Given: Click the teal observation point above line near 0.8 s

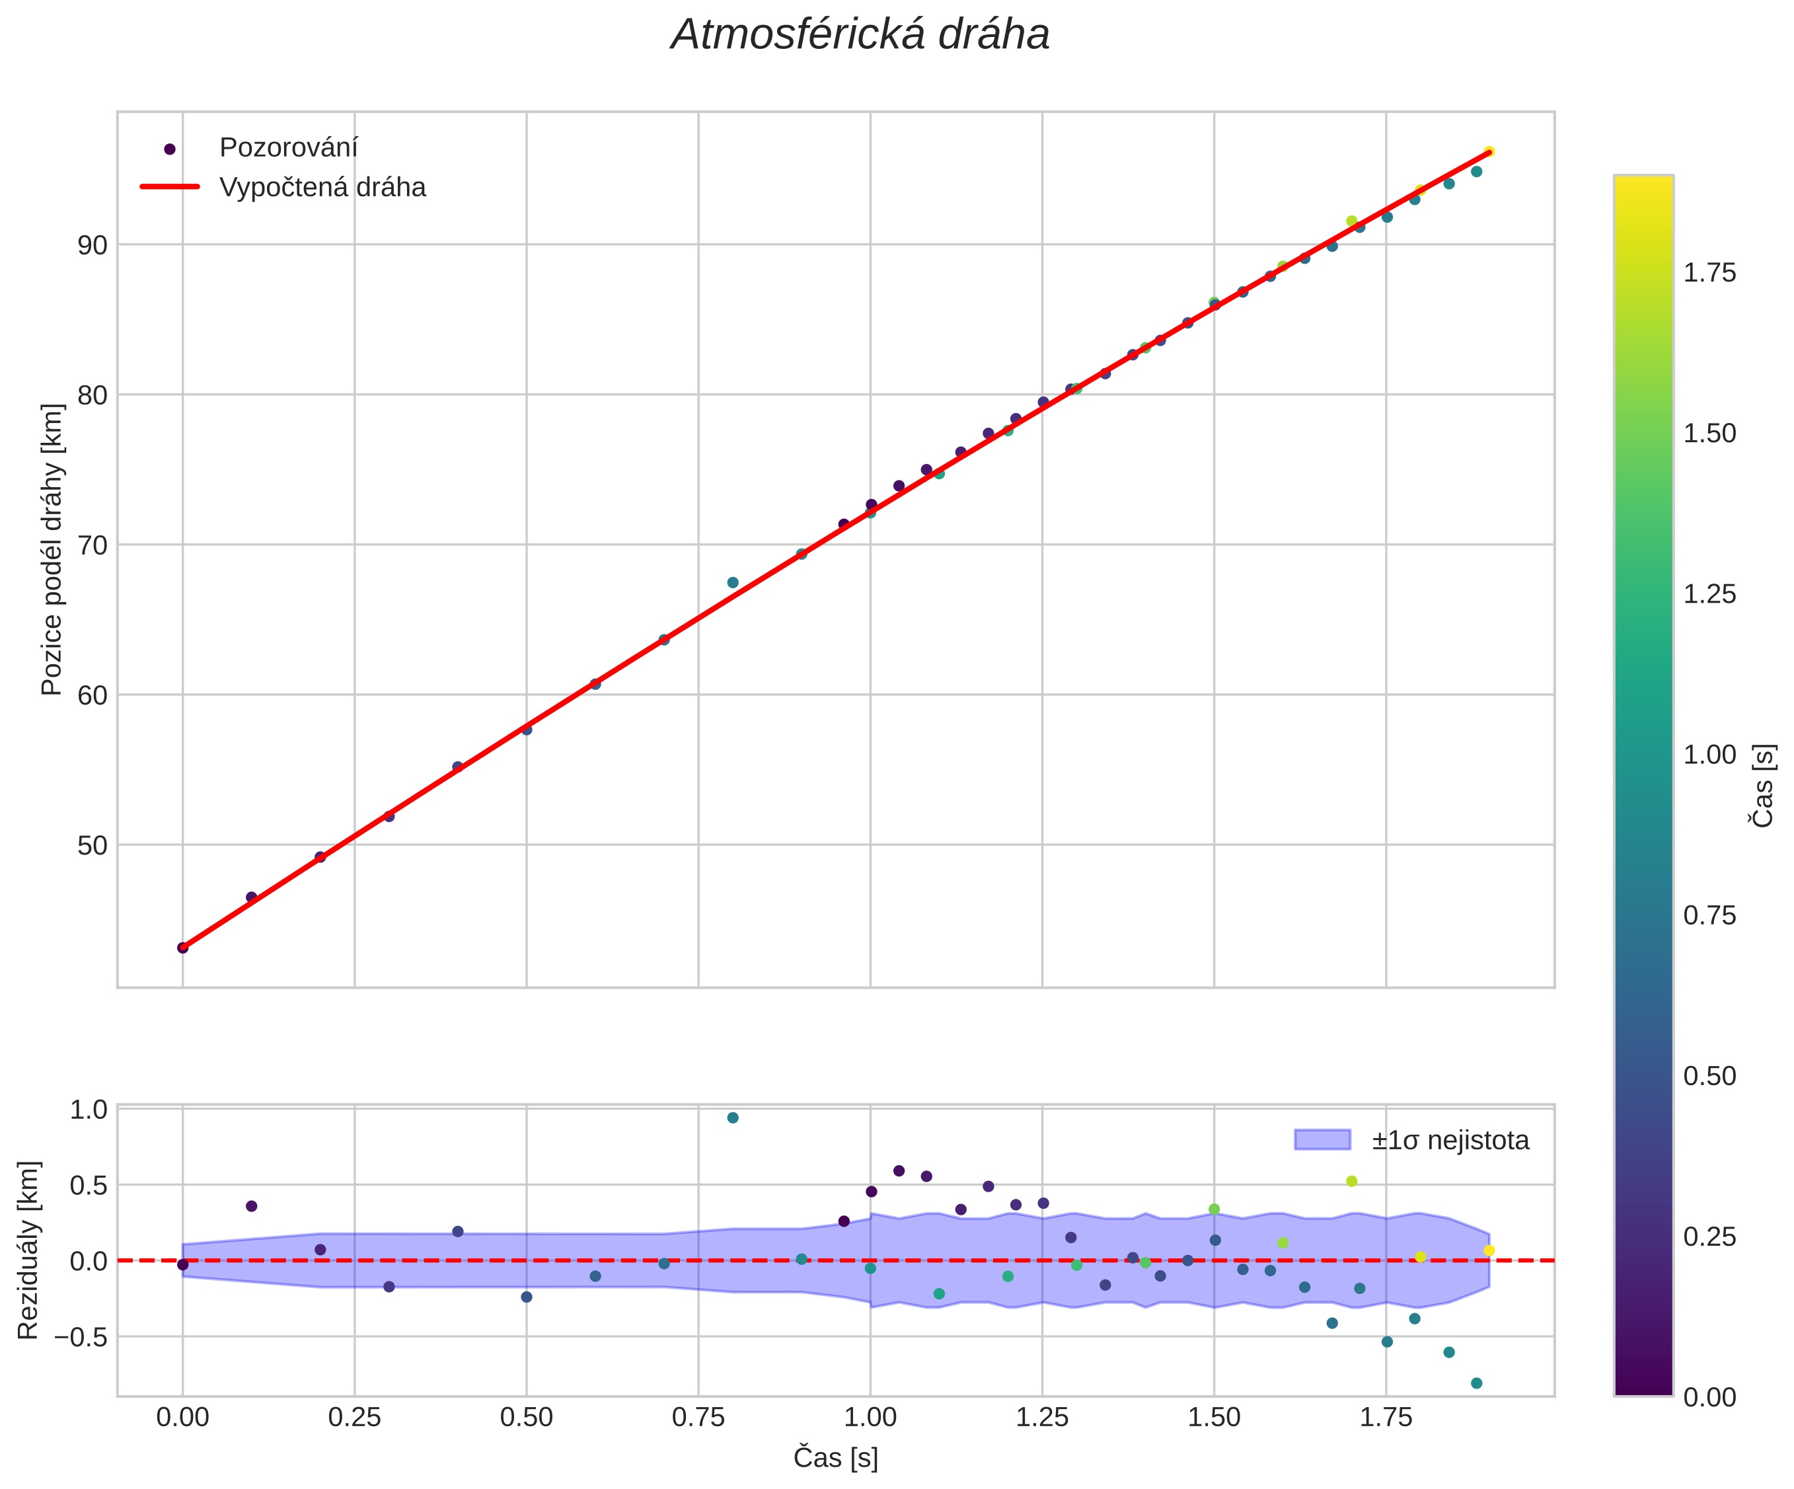Looking at the screenshot, I should [732, 583].
